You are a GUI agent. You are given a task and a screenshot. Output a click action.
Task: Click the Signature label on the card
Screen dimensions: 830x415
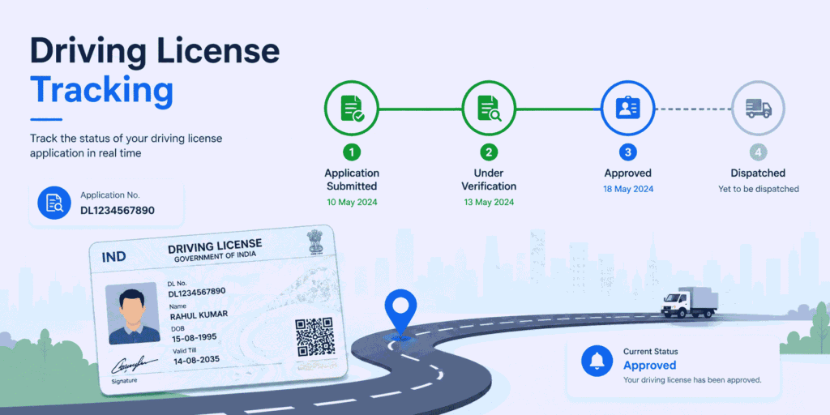click(124, 381)
